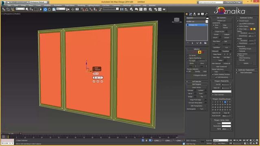Open the Modifiers menu
Image resolution: width=260 pixels, height=146 pixels.
(x=48, y=5)
